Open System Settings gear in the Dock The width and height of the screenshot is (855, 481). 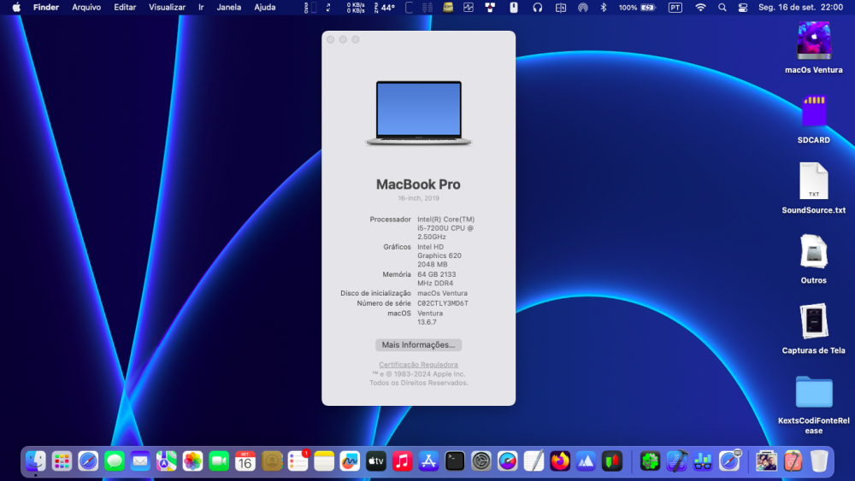(x=481, y=461)
